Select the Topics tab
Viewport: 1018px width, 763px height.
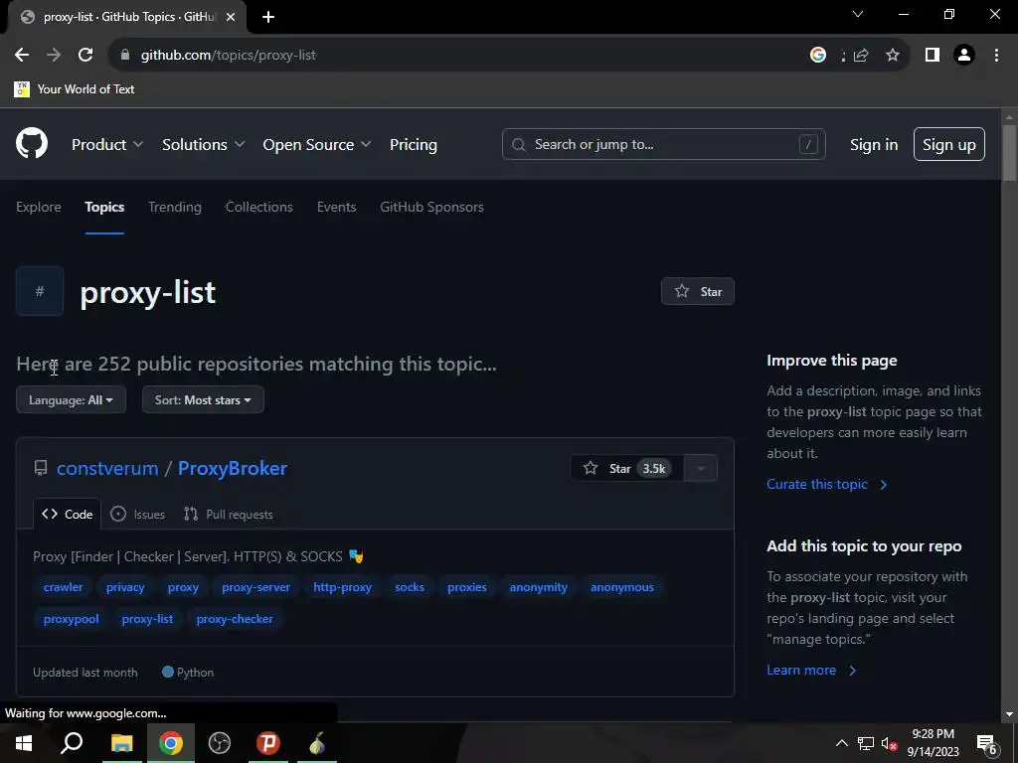point(104,207)
